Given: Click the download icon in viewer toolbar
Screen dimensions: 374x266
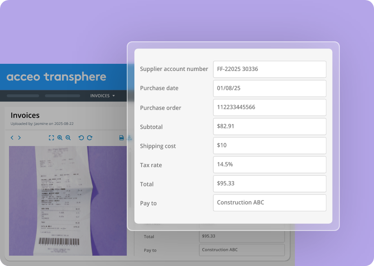Looking at the screenshot, I should click(129, 137).
